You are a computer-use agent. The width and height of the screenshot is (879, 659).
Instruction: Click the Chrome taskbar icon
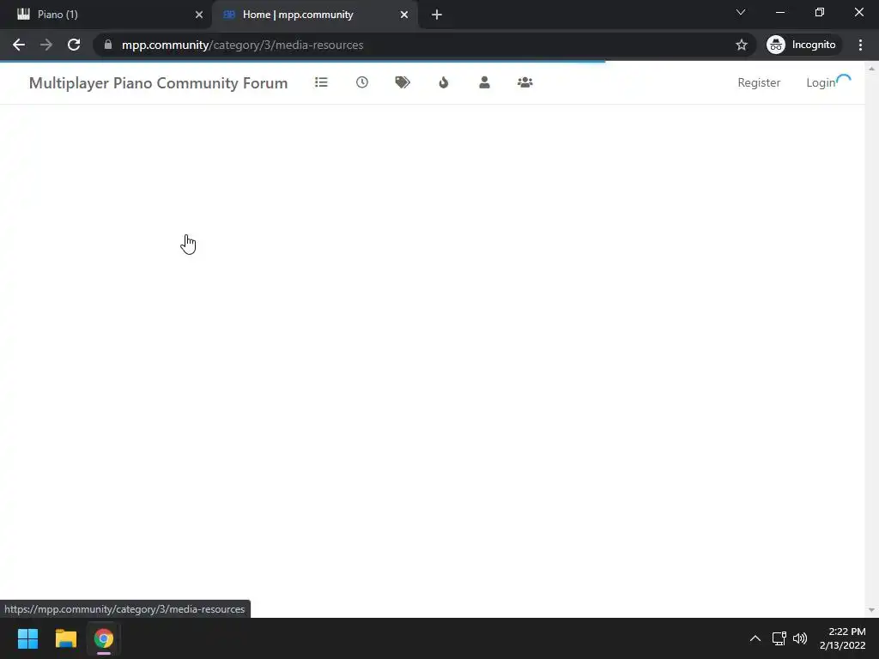click(104, 638)
